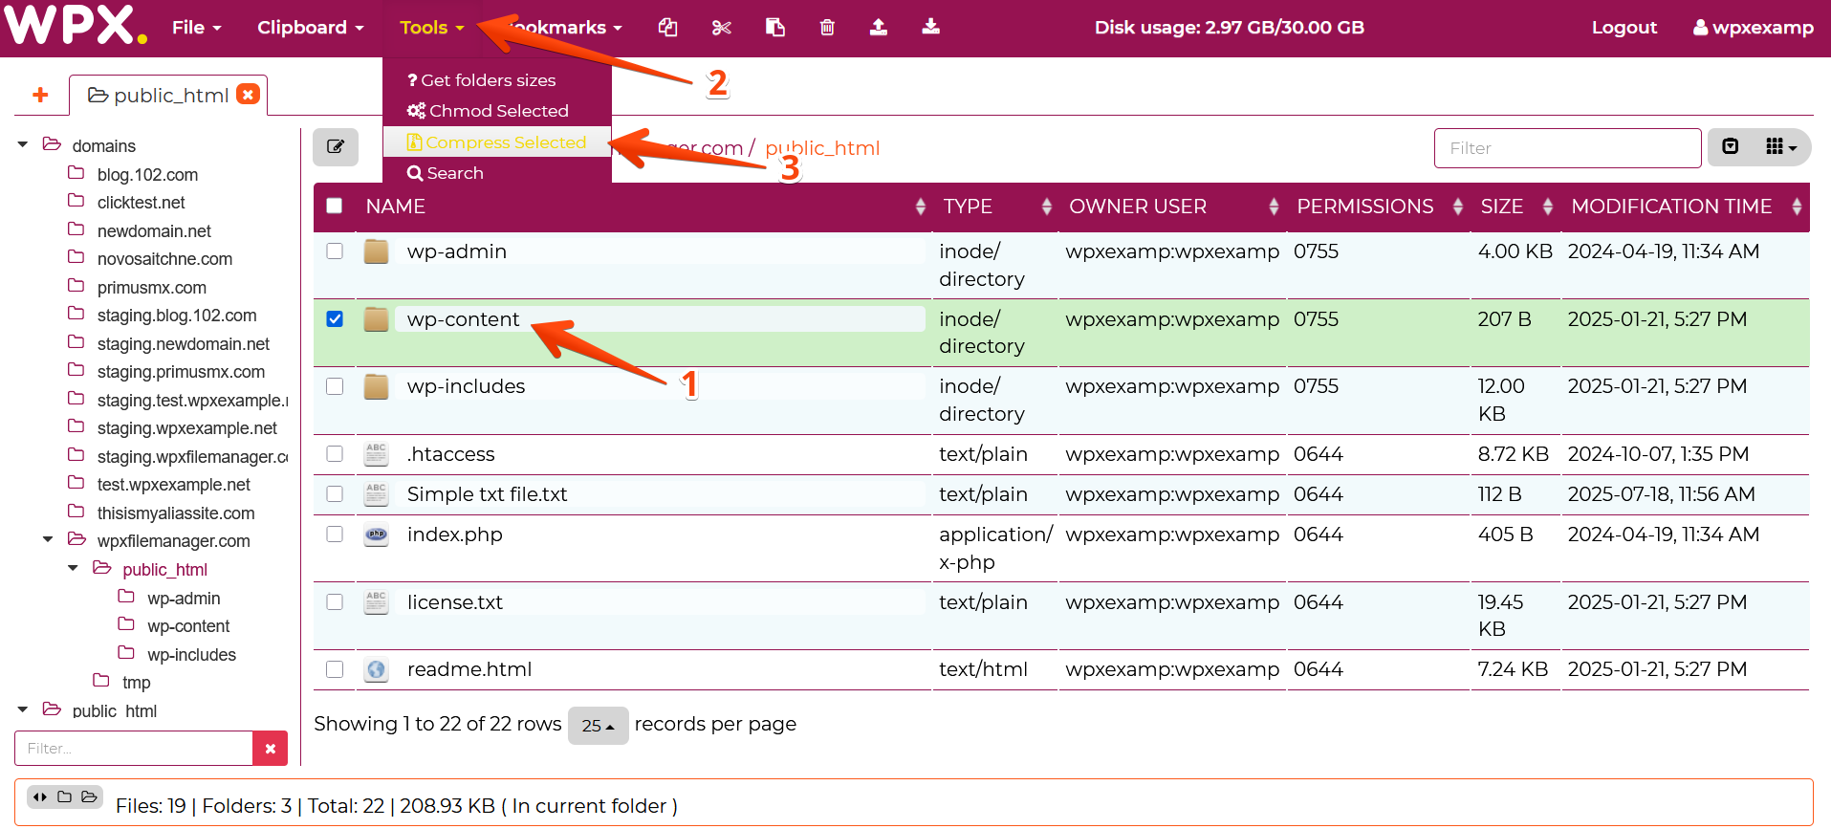
Task: Click the wp-admin folder icon in table
Action: coord(377,251)
